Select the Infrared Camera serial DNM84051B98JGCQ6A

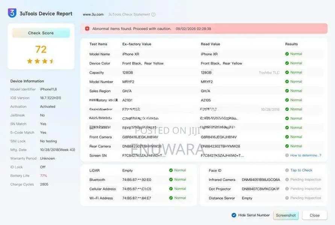(x=261, y=180)
